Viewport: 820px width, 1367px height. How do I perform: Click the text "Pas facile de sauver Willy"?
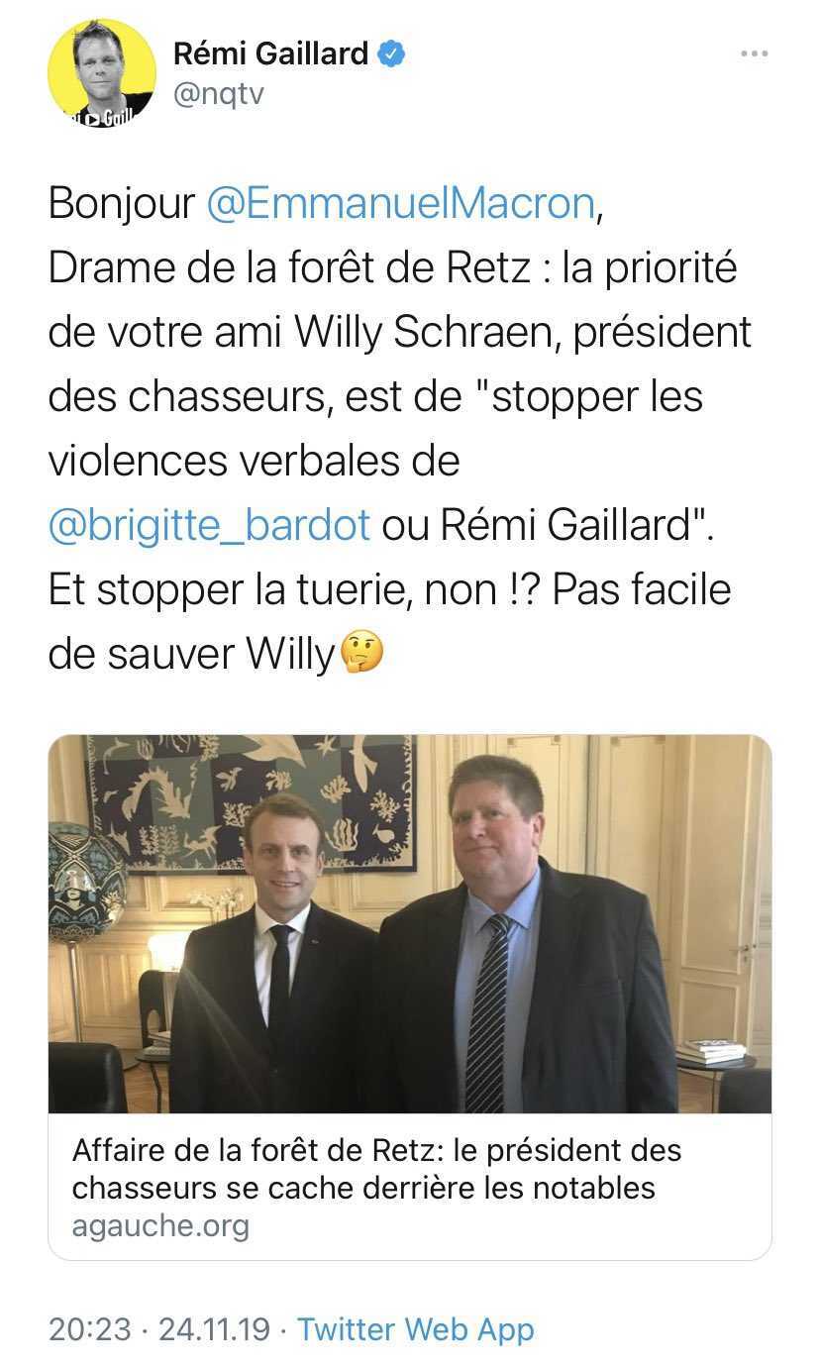click(x=389, y=622)
